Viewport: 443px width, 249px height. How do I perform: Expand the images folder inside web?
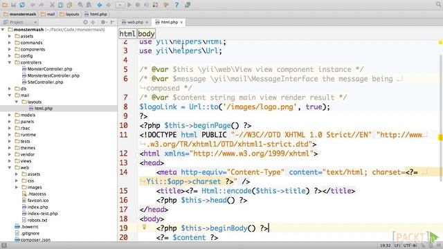coord(17,187)
